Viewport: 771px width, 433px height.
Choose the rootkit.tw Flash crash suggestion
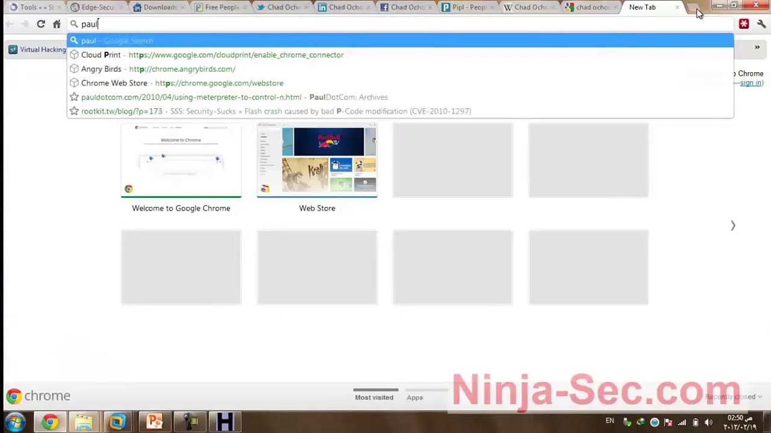pos(401,111)
